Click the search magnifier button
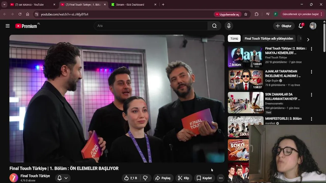 click(x=214, y=26)
